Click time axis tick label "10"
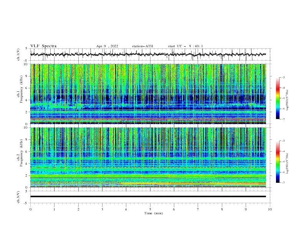 click(x=270, y=209)
